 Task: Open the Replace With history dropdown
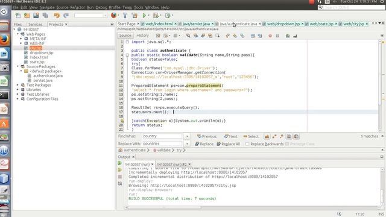tap(187, 143)
